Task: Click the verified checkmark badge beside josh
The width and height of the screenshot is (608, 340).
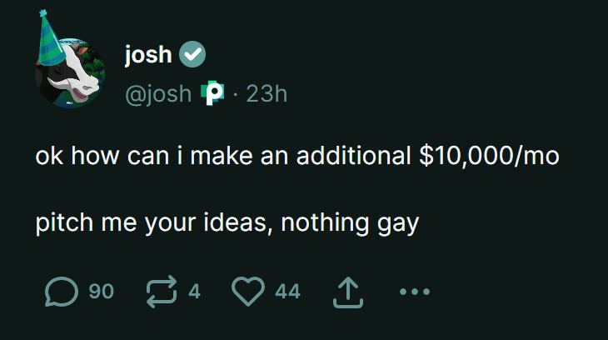Action: pos(193,55)
